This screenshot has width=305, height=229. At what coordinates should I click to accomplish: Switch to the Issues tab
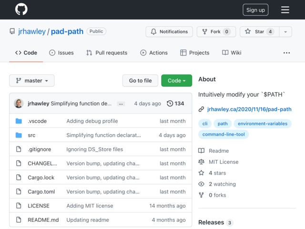click(61, 53)
